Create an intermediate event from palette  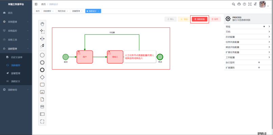pos(42,63)
